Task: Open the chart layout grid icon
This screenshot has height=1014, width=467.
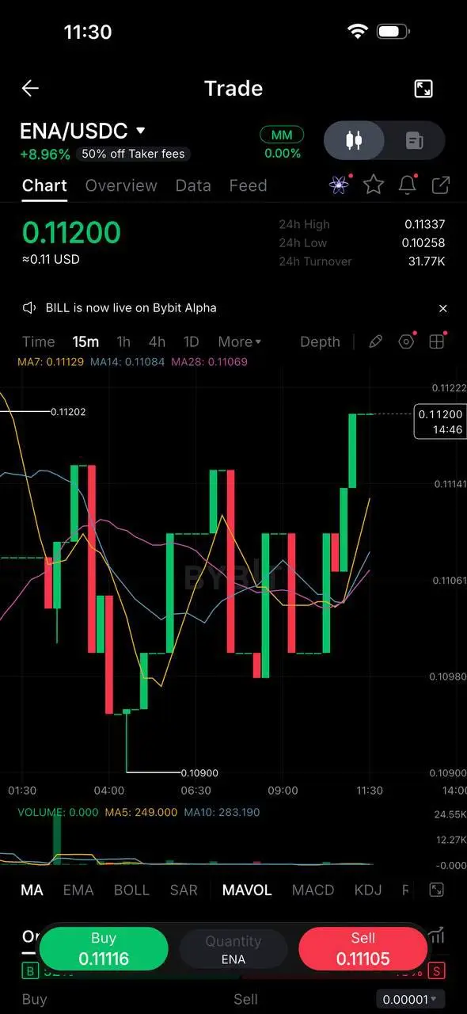Action: pyautogui.click(x=436, y=341)
